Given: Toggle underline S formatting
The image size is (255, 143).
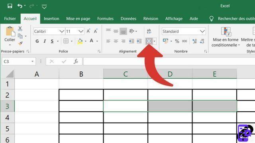Looking at the screenshot, I should (x=52, y=41).
